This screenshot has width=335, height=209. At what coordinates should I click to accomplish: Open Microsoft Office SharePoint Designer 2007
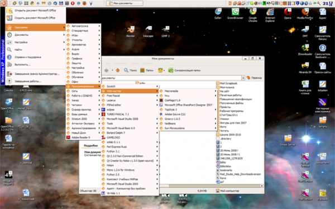pos(188,105)
